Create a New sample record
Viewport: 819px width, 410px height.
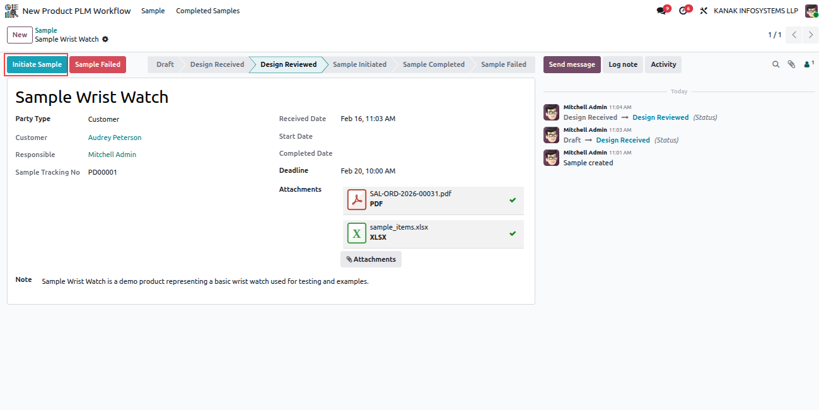20,35
